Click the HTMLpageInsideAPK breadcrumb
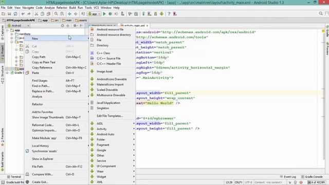Viewport: 329px width, 185px height. pyautogui.click(x=19, y=21)
